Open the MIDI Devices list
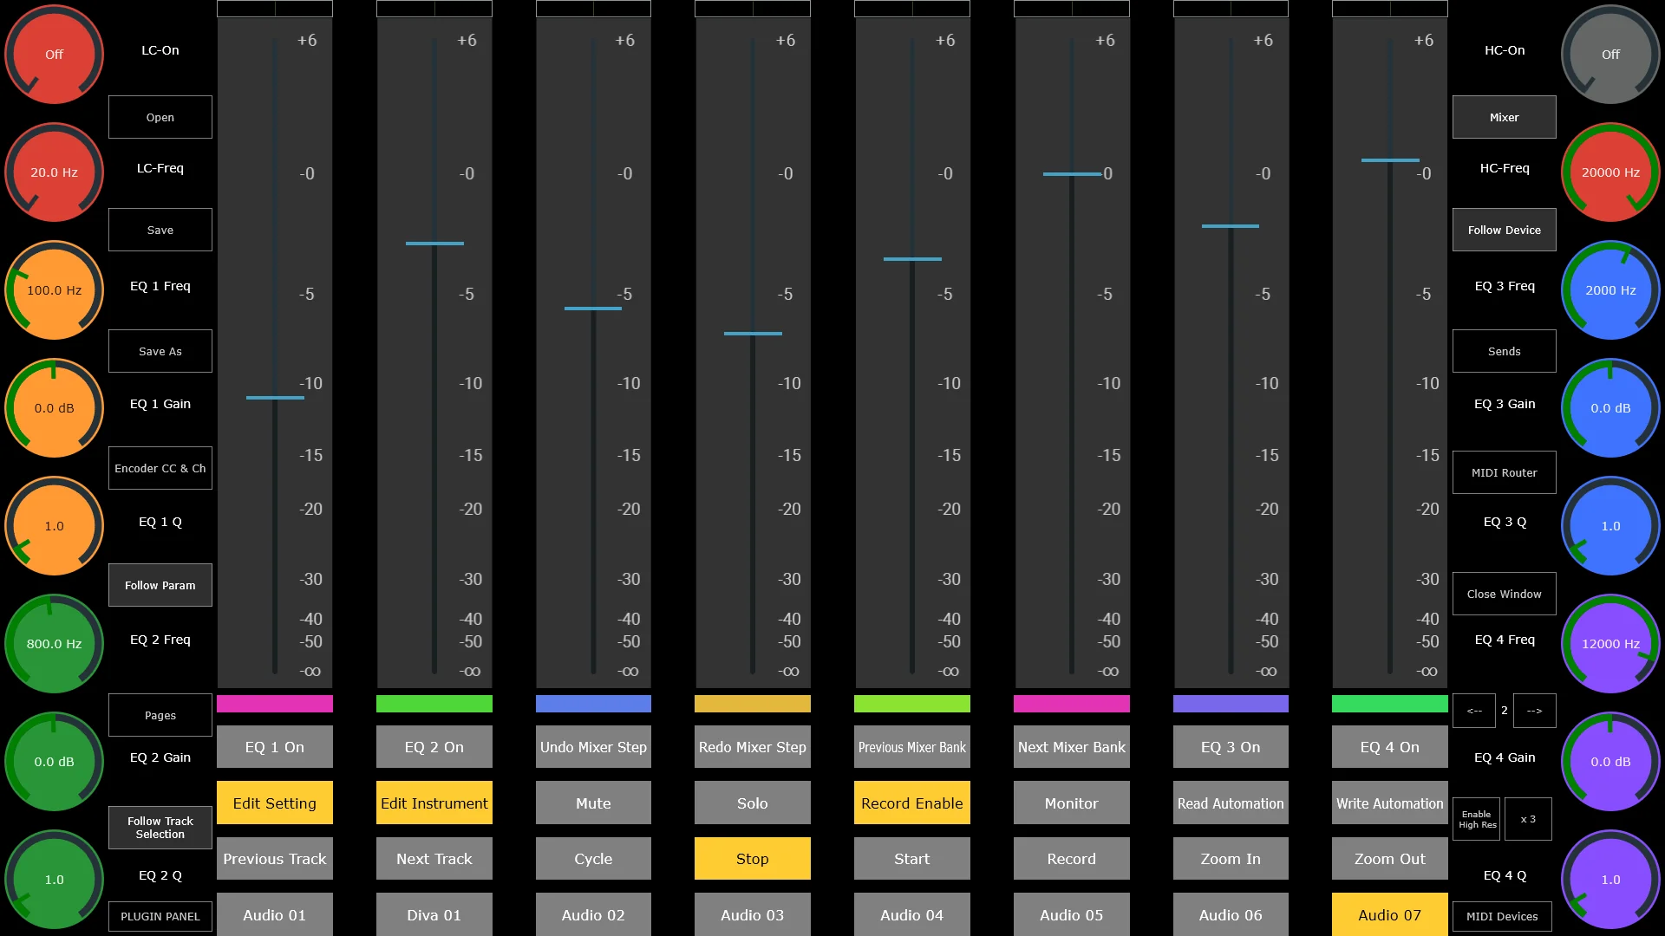This screenshot has width=1665, height=936. click(x=1502, y=916)
